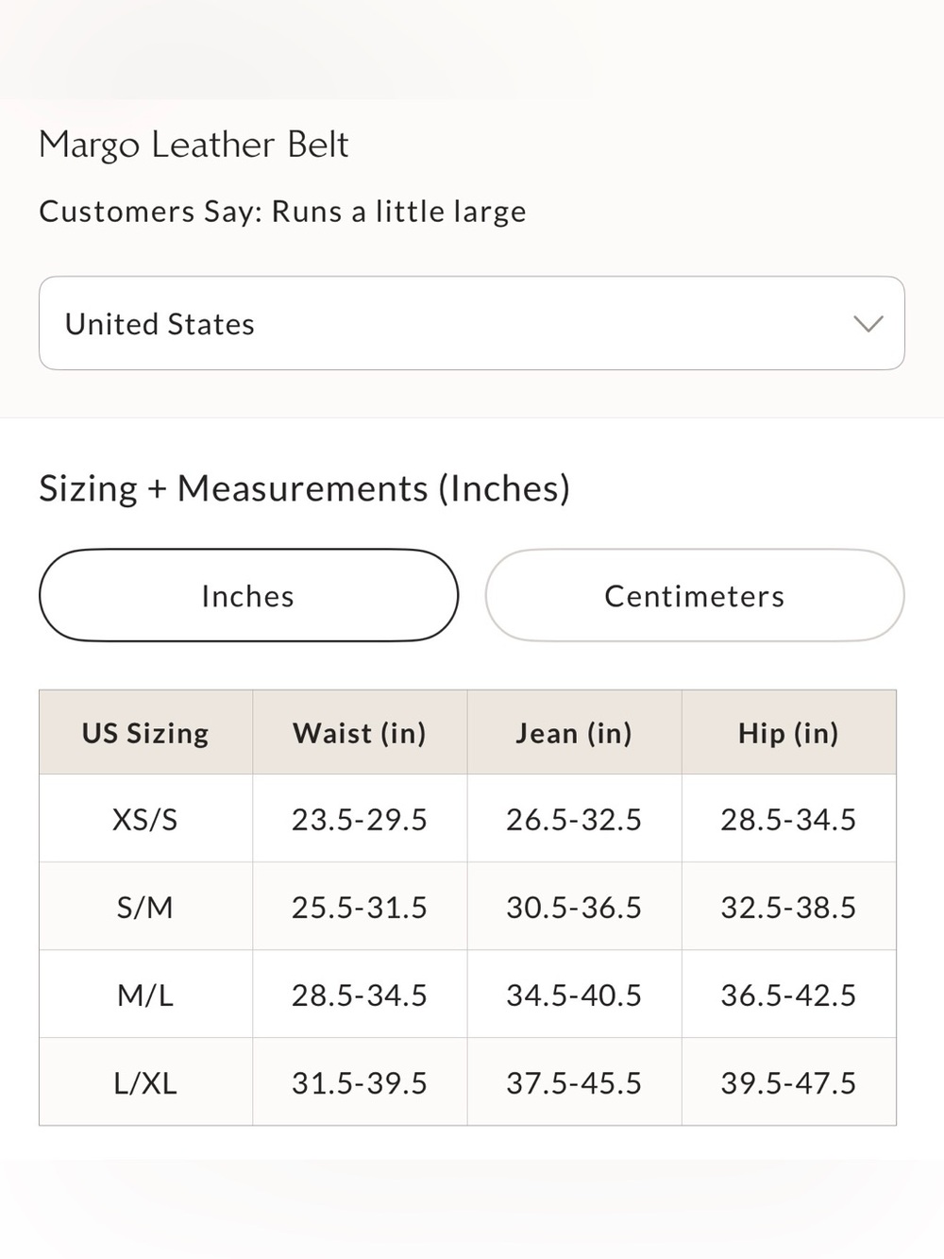Click hip value 39.5-47.5

click(x=788, y=1082)
